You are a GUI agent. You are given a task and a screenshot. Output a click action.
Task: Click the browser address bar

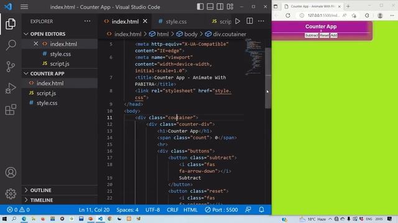pos(323,15)
